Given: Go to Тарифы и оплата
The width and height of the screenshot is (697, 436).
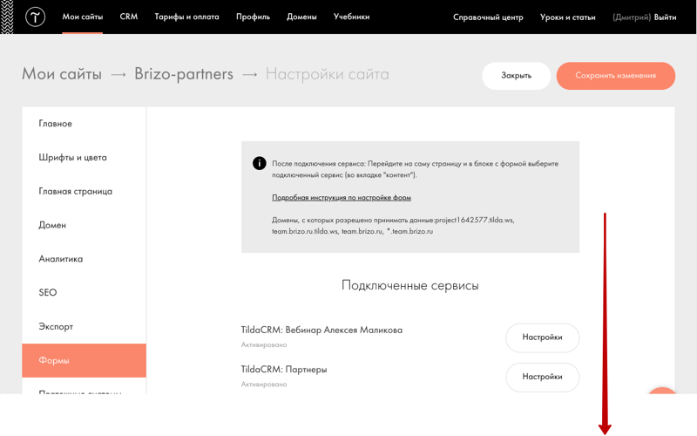Looking at the screenshot, I should (186, 17).
